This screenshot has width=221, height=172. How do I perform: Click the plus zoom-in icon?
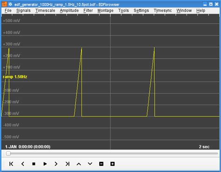[x=112, y=164]
